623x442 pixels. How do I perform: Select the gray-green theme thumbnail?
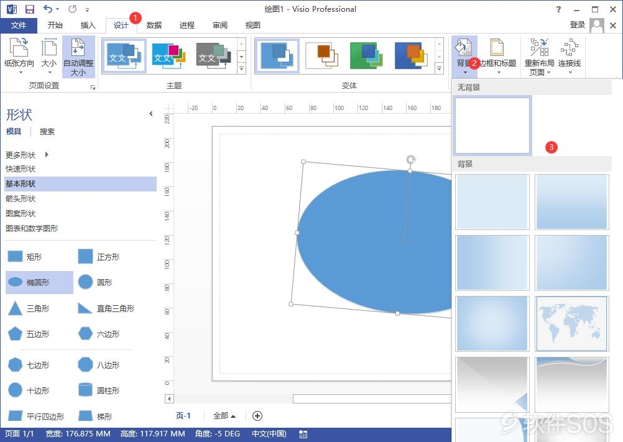(x=213, y=56)
